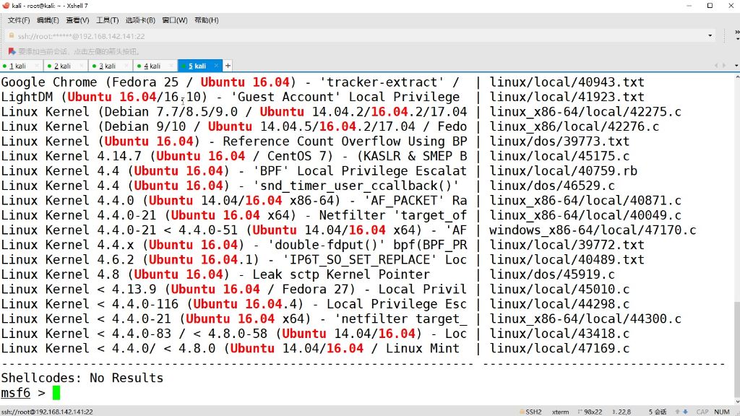
Task: Click the scrollbar down arrow
Action: click(x=736, y=402)
